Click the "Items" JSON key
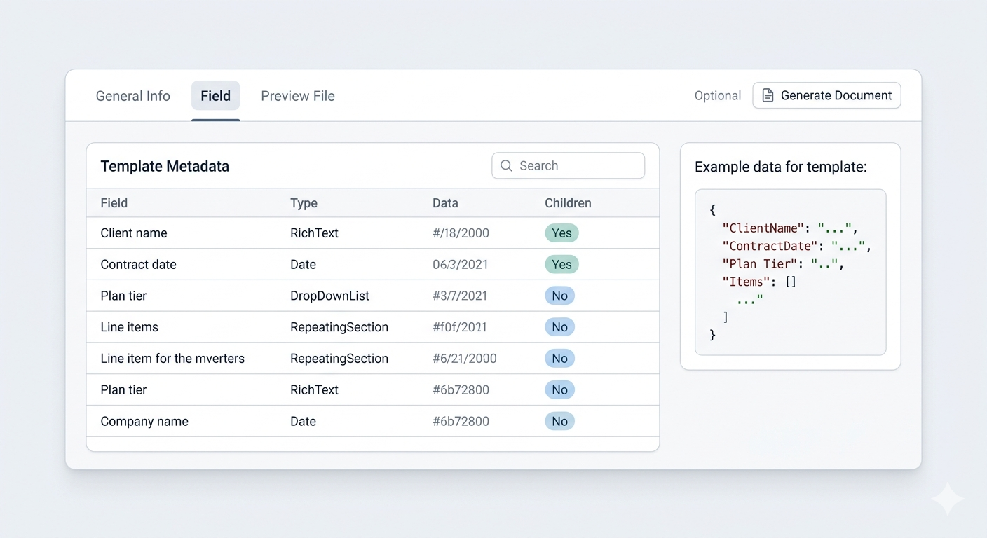Viewport: 987px width, 538px height. (746, 282)
